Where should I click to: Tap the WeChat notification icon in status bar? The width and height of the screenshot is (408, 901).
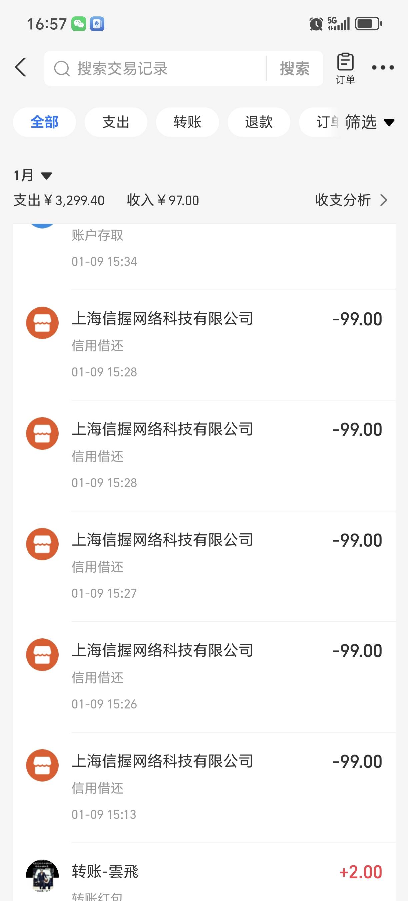pyautogui.click(x=79, y=24)
